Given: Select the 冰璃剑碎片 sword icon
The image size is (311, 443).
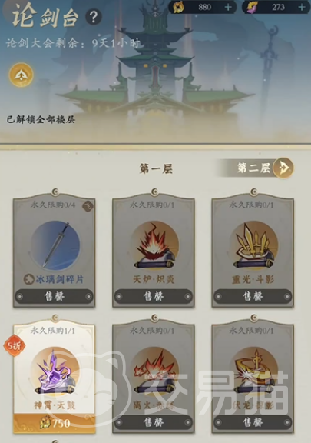Looking at the screenshot, I should tap(55, 245).
